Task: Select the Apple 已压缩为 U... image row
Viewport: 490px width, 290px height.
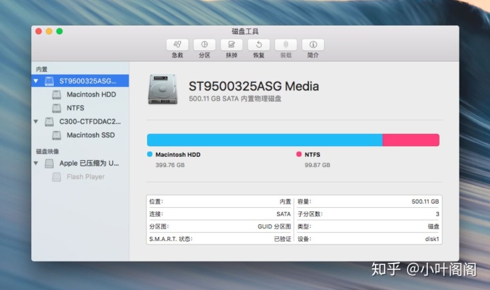Action: (80, 163)
